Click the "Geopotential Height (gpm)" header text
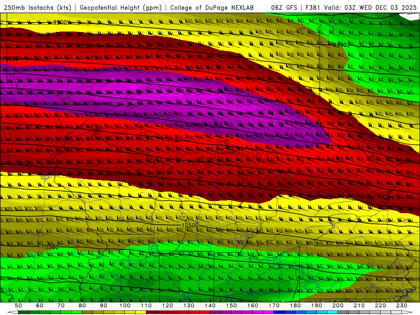 (x=121, y=8)
